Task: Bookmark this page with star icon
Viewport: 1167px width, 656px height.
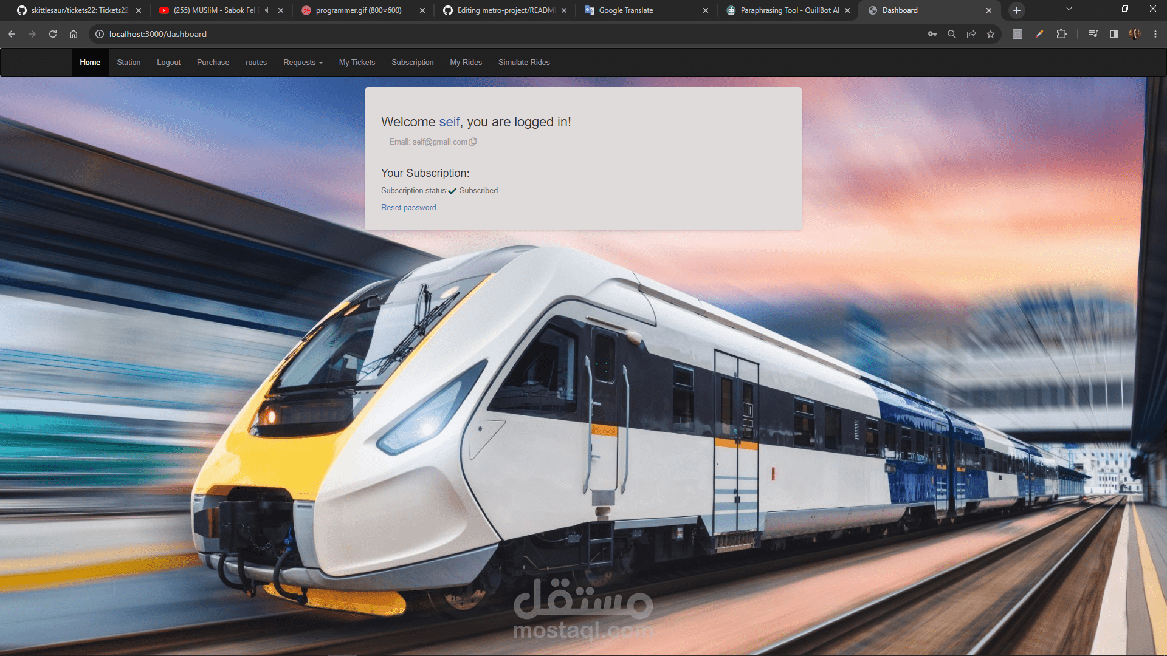Action: 991,34
